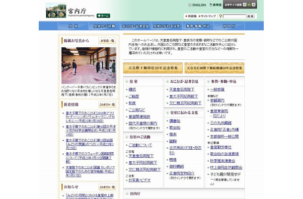Image resolution: width=303 pixels, height=199 pixels.
Task: Open the 講書始 link
Action: 175,121
